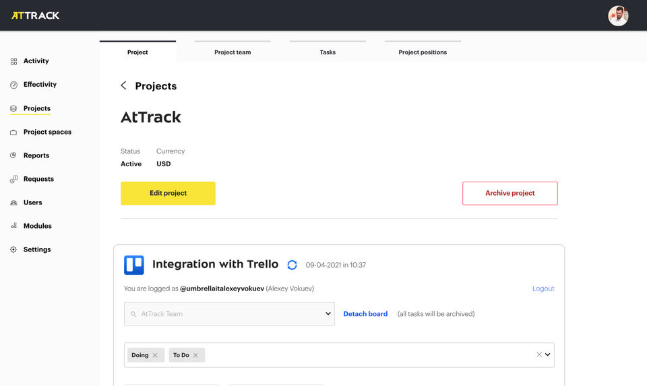Image resolution: width=647 pixels, height=386 pixels.
Task: Click the Active status value
Action: pos(131,164)
